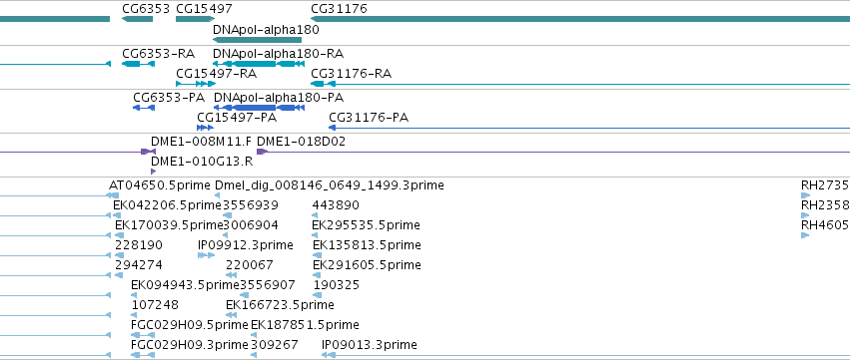Select the CG31176-PA glyph start
The width and height of the screenshot is (850, 360).
(x=333, y=128)
